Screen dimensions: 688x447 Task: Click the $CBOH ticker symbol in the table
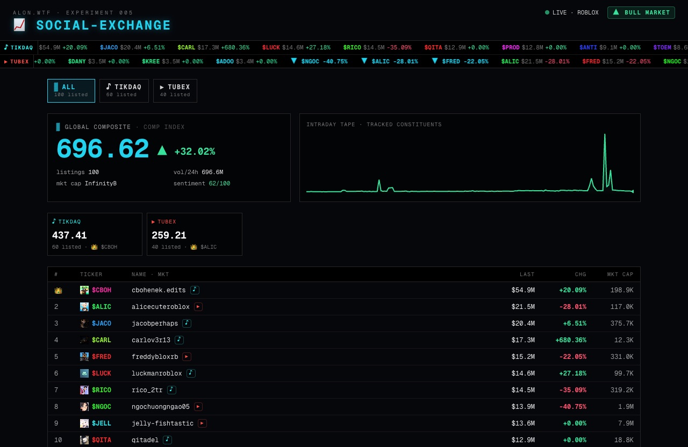(x=102, y=290)
